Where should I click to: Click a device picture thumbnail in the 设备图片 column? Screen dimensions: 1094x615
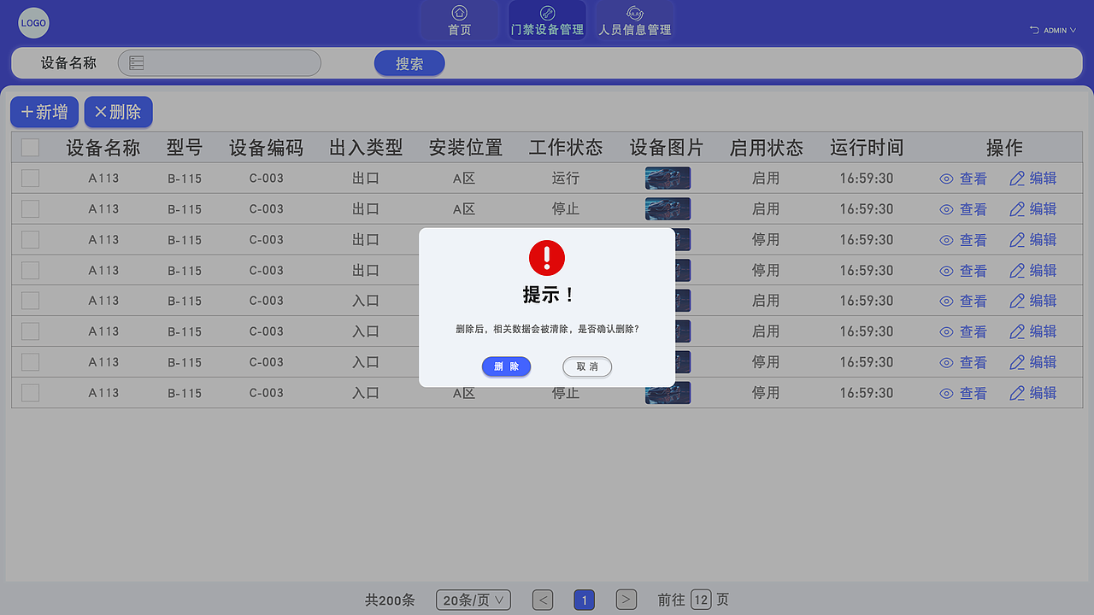point(668,178)
